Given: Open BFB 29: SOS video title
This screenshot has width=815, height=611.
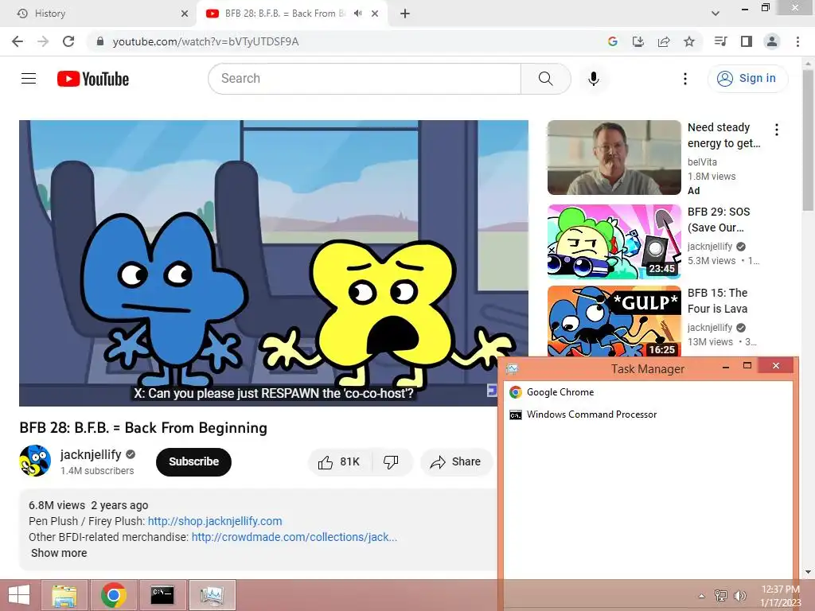Looking at the screenshot, I should pos(719,220).
